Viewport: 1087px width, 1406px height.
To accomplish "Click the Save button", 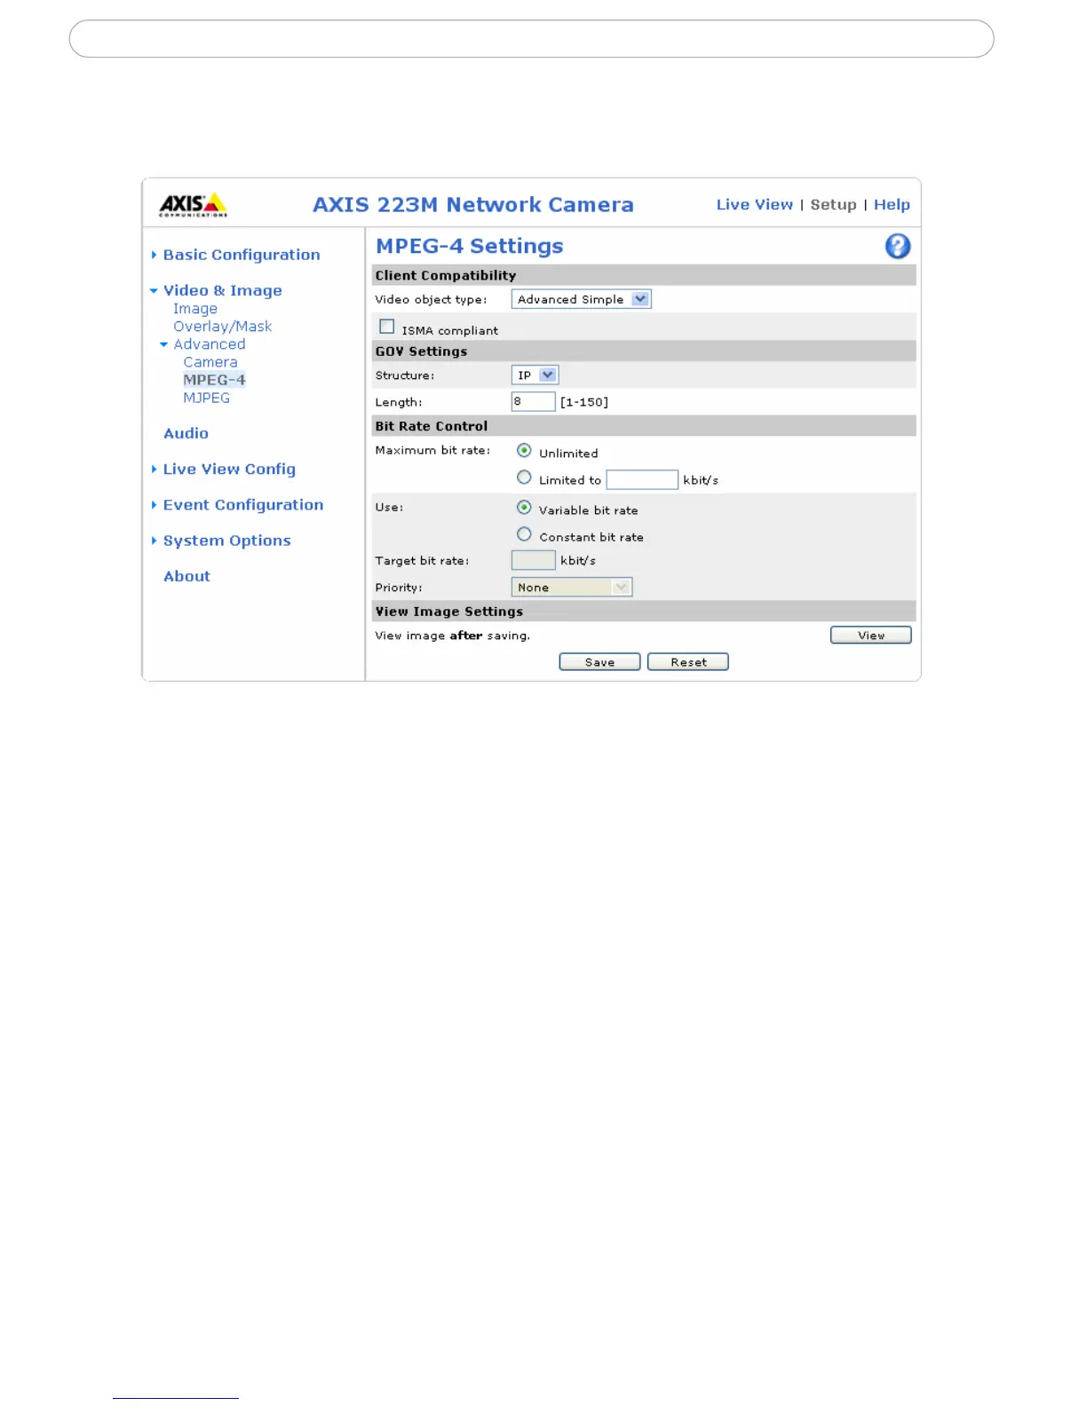I will (x=599, y=662).
